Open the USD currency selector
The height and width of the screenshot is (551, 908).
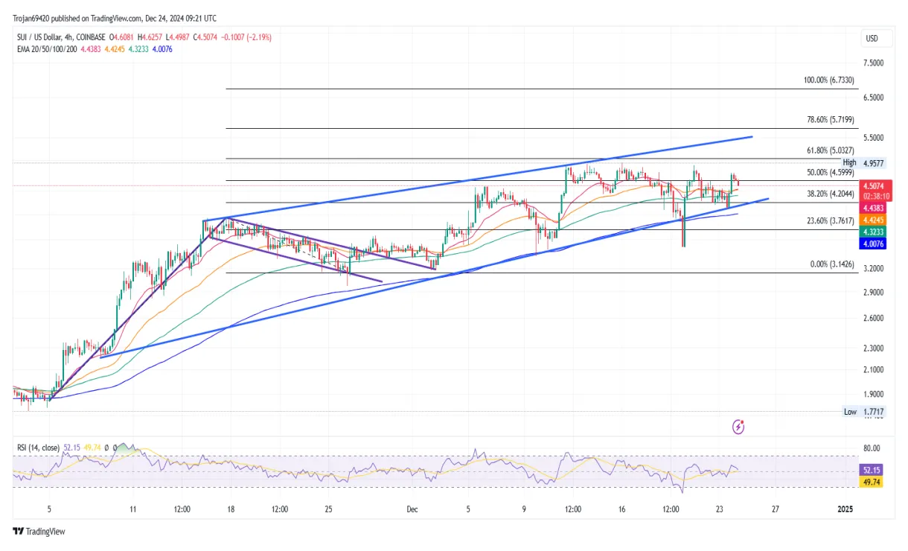875,38
